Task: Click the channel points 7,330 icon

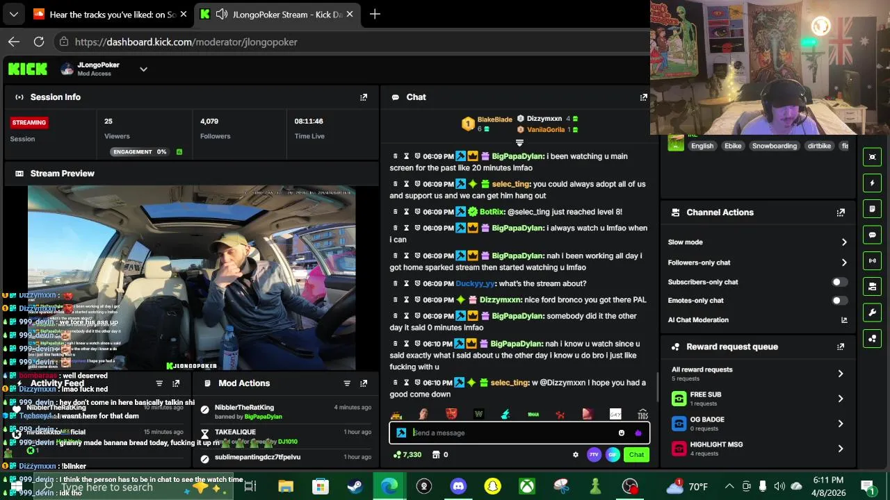Action: [397, 455]
